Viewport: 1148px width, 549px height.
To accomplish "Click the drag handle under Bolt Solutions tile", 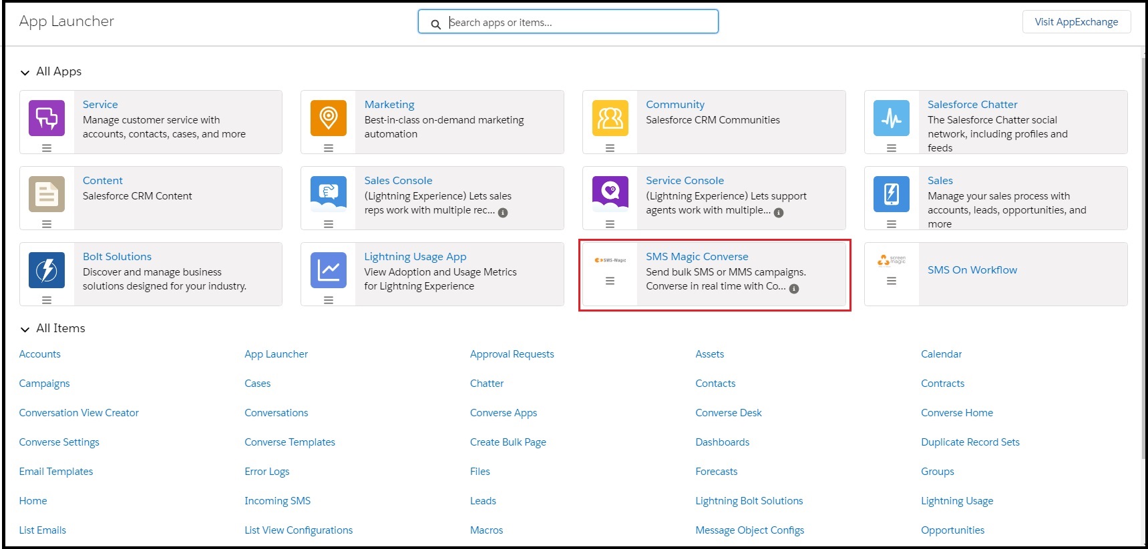I will click(x=47, y=300).
